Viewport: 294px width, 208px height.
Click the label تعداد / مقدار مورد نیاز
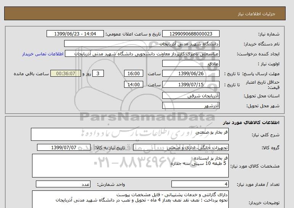point(258,185)
